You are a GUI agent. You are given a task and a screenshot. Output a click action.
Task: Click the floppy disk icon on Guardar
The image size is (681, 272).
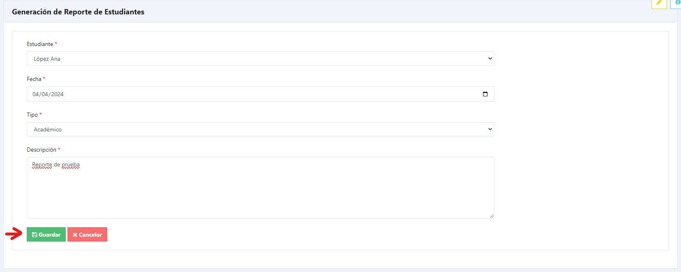tap(35, 235)
